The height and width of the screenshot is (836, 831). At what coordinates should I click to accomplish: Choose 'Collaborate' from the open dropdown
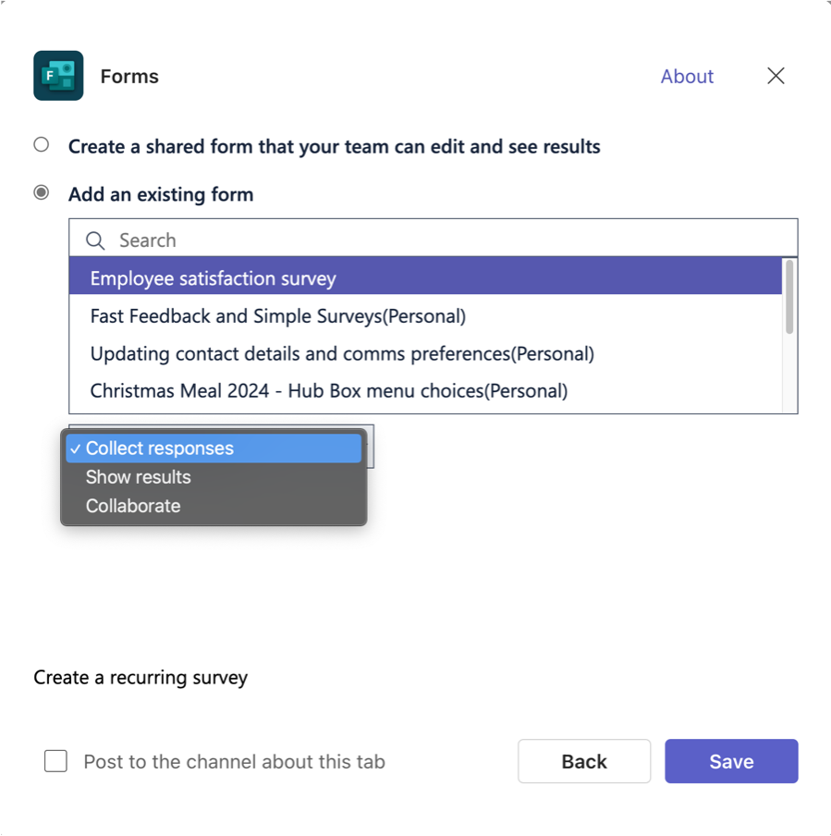point(132,505)
